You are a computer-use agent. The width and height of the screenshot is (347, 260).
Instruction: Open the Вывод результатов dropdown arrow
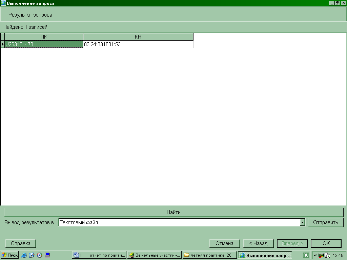click(302, 222)
